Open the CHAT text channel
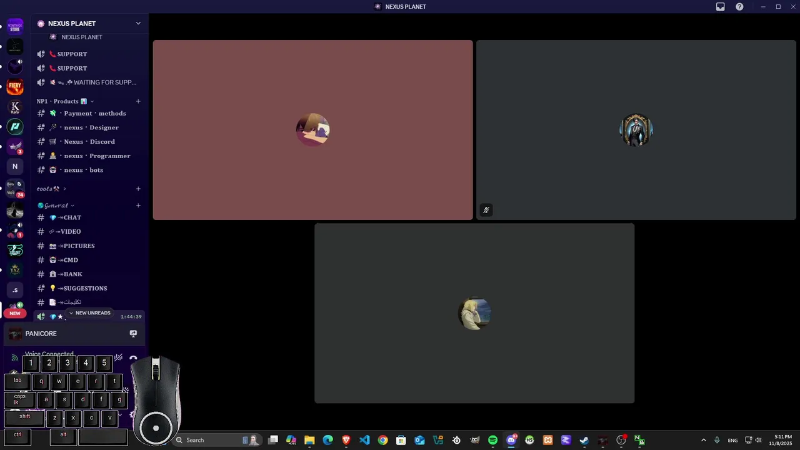This screenshot has height=450, width=800. [x=89, y=217]
